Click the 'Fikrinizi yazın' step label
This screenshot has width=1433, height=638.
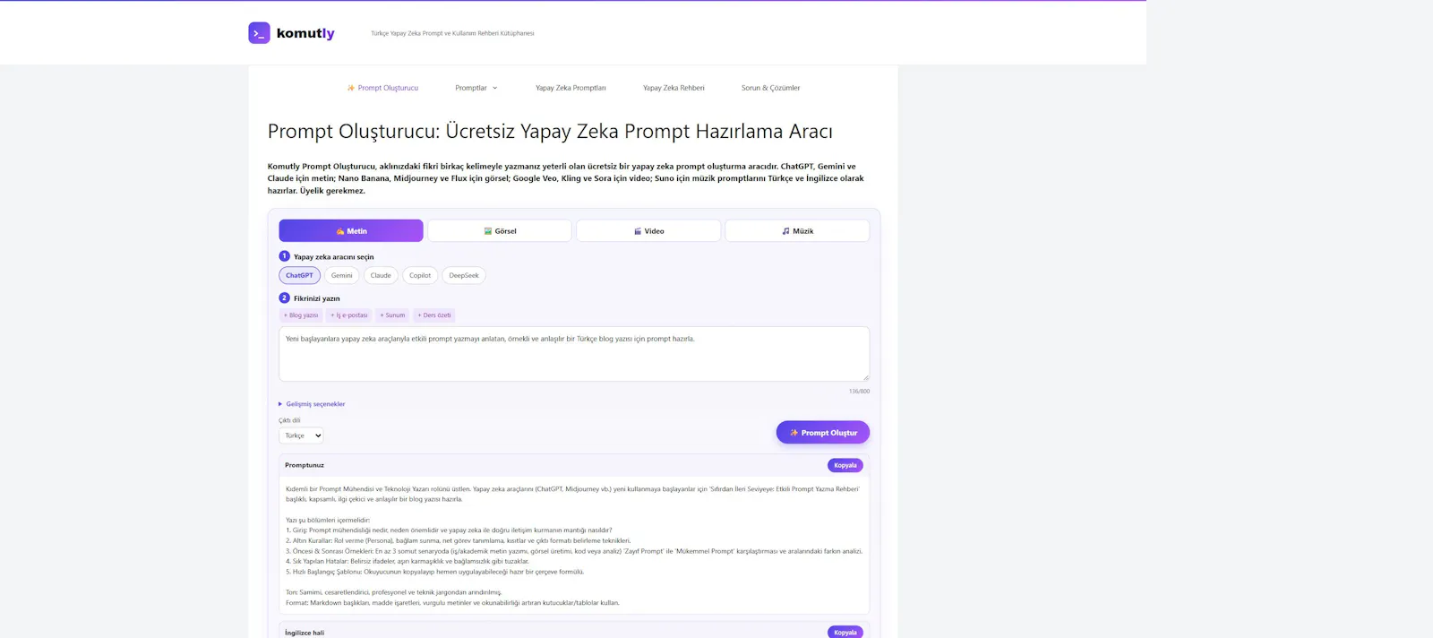317,298
